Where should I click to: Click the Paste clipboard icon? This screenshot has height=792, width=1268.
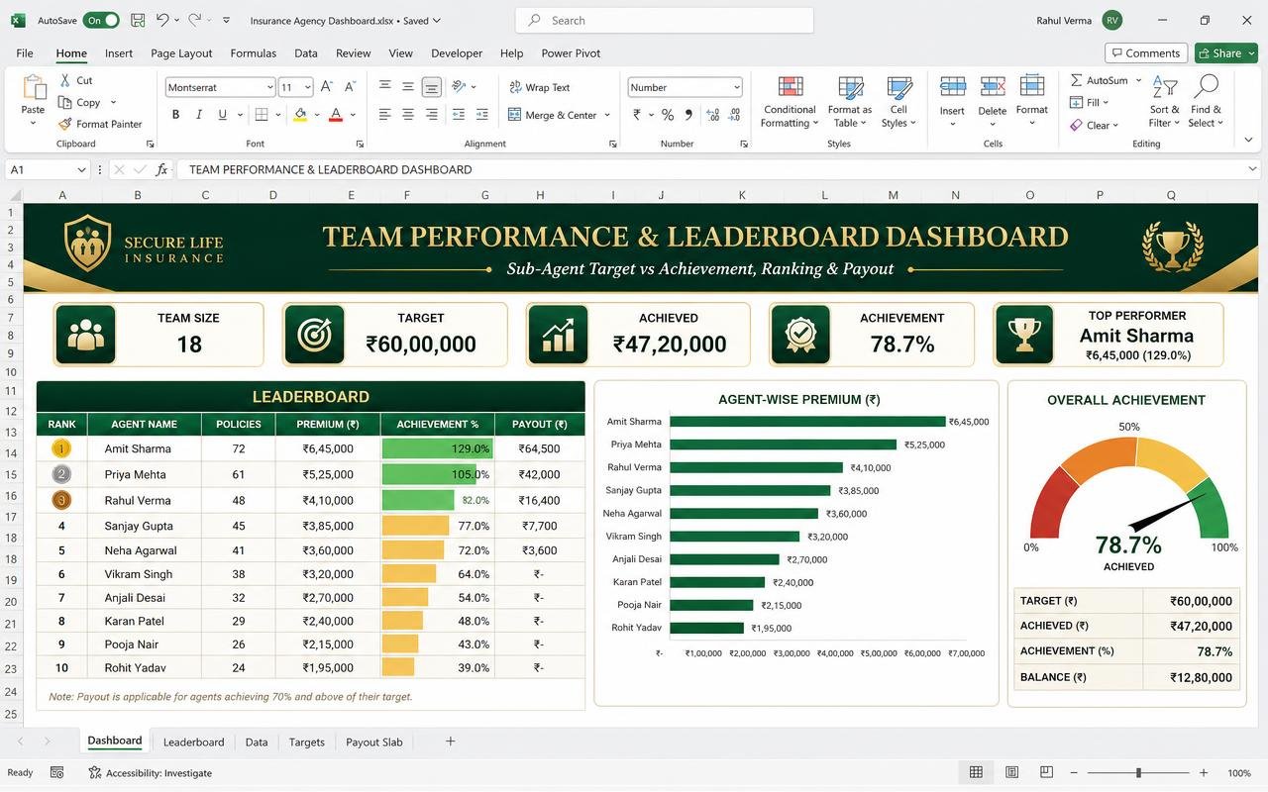click(x=33, y=88)
